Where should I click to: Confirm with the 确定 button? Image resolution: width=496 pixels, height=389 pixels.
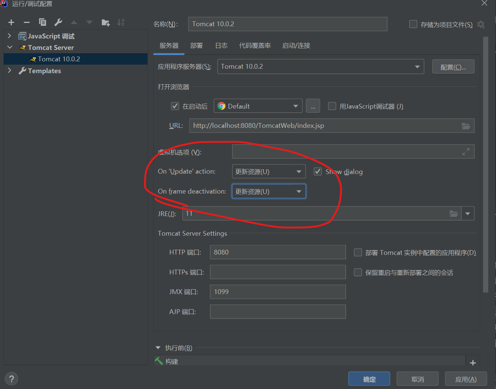click(x=369, y=379)
